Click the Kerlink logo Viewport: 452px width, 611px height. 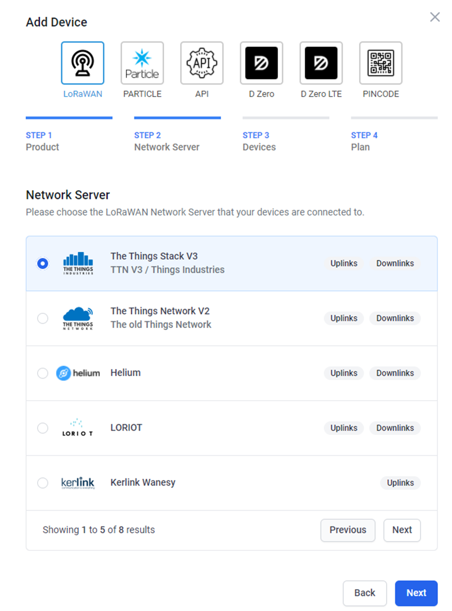tap(78, 483)
